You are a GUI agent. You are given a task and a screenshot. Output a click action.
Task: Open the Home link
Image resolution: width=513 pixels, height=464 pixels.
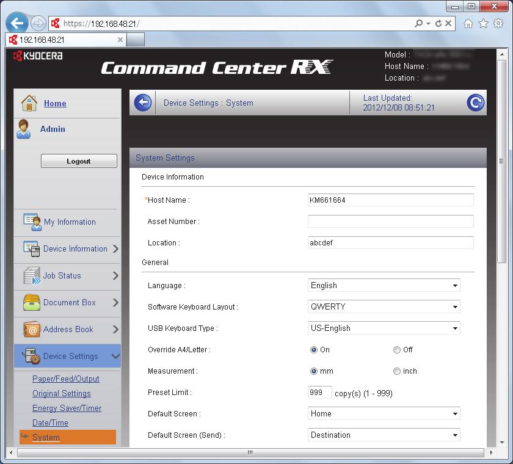pyautogui.click(x=55, y=103)
